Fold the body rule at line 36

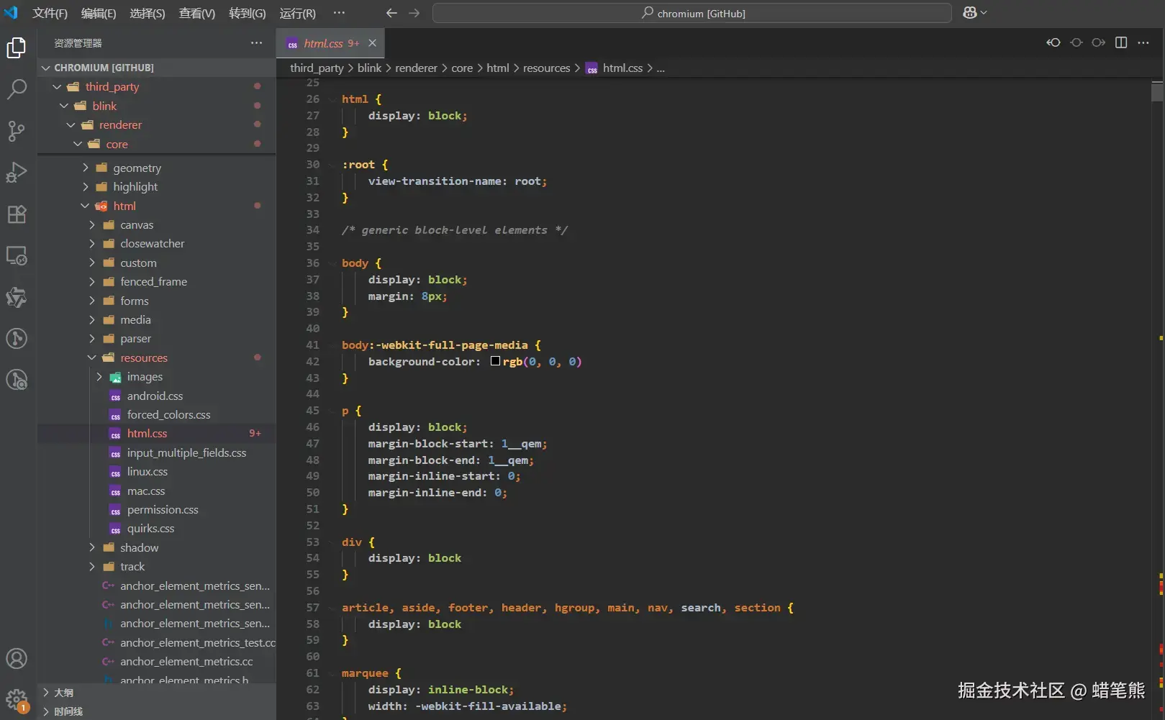pyautogui.click(x=332, y=263)
